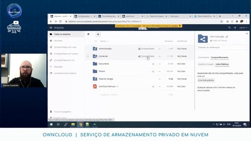Toggle the select-all files checkbox
Viewport: 251px width, 141px height.
tap(96, 41)
